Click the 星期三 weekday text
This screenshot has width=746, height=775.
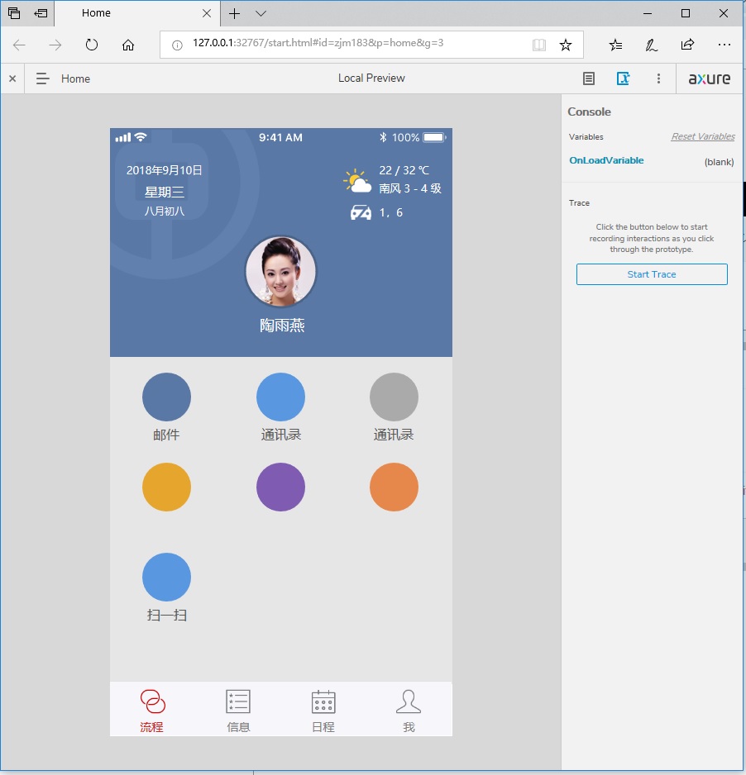165,192
